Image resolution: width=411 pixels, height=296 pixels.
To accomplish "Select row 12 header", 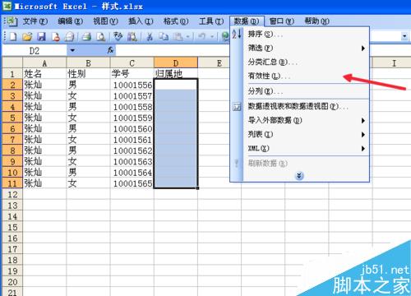I will point(12,194).
